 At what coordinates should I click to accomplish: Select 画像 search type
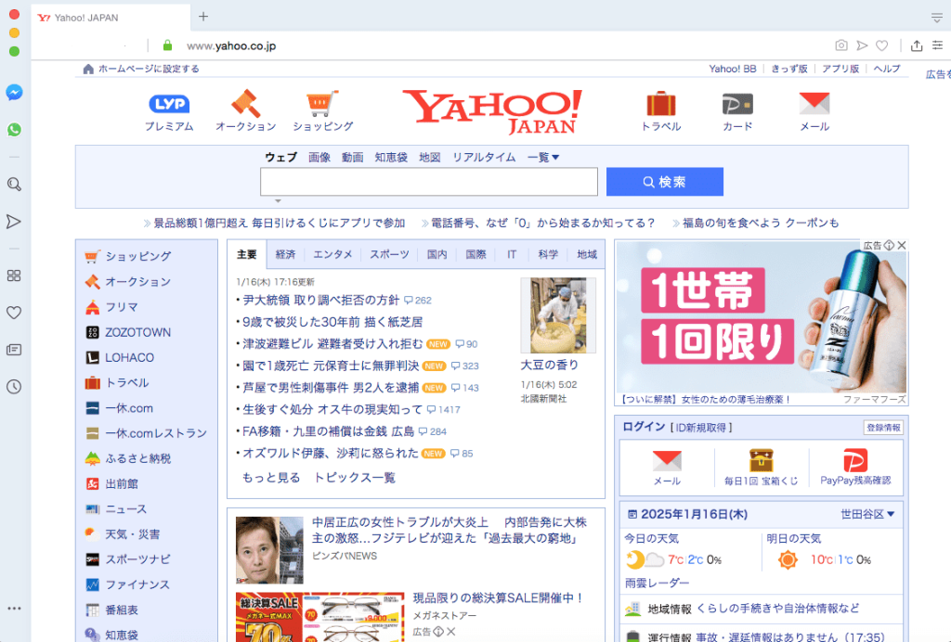click(x=319, y=158)
